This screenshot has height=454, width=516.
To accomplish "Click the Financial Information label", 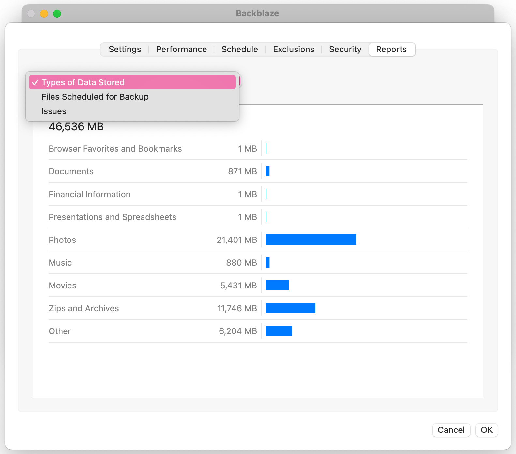I will click(90, 194).
